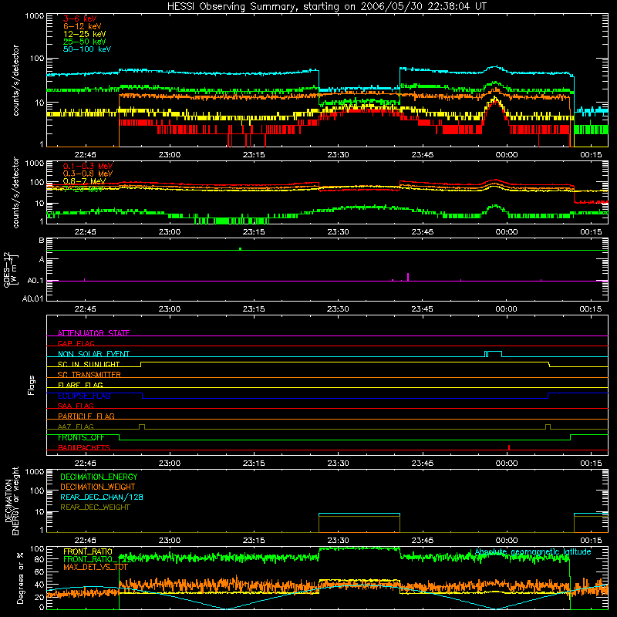
Task: Click the GOES-12 axis label
Action: [x=10, y=269]
